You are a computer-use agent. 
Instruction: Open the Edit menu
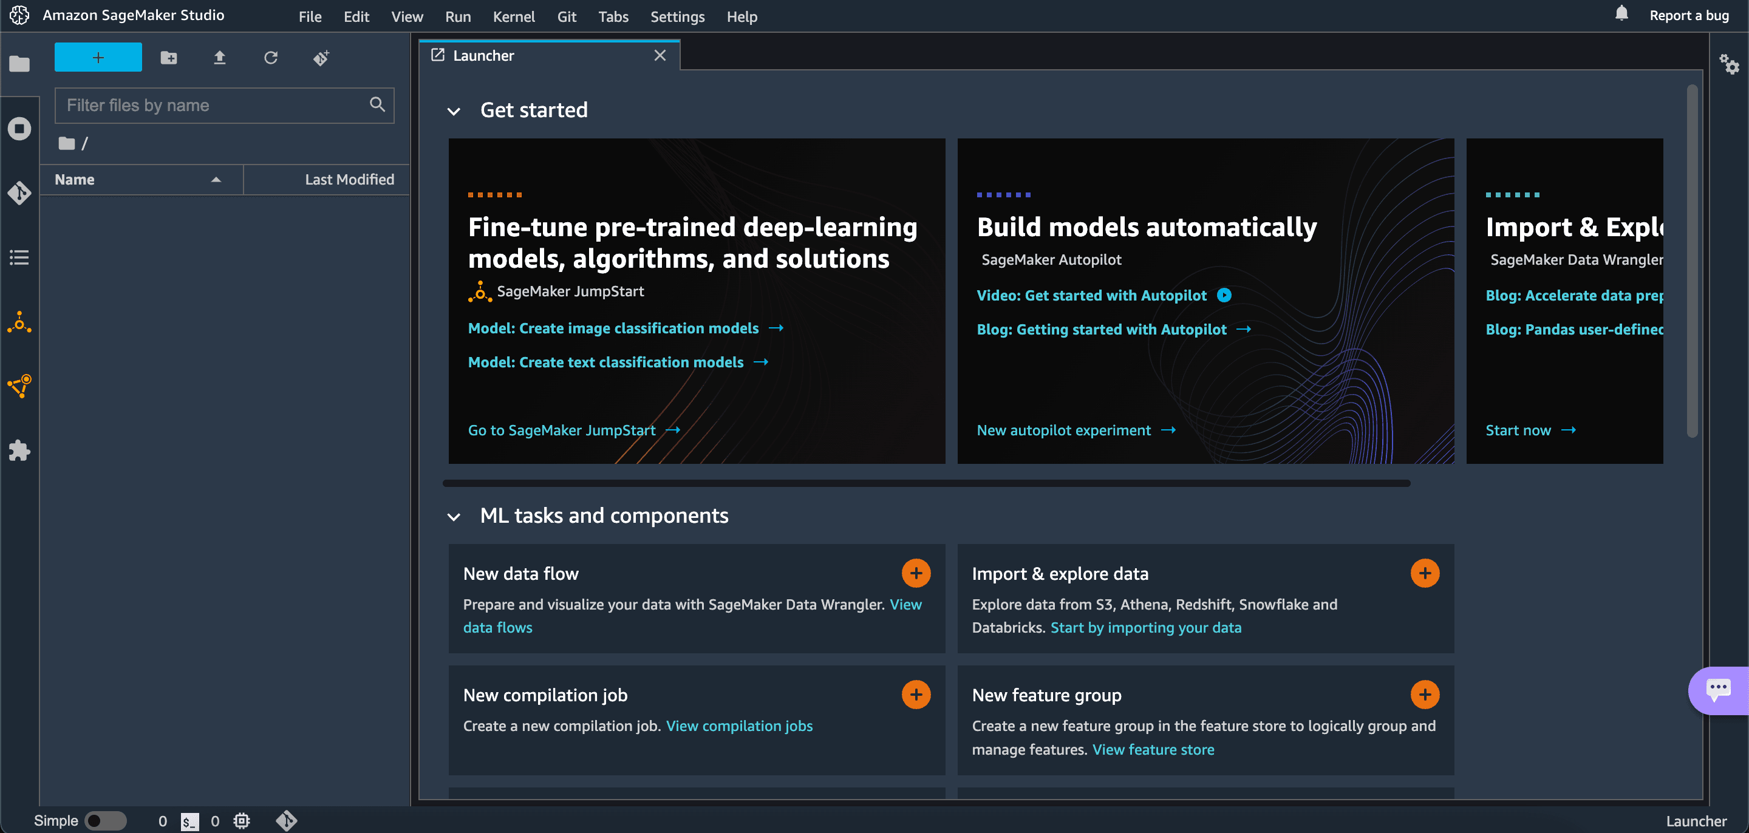[x=356, y=16]
